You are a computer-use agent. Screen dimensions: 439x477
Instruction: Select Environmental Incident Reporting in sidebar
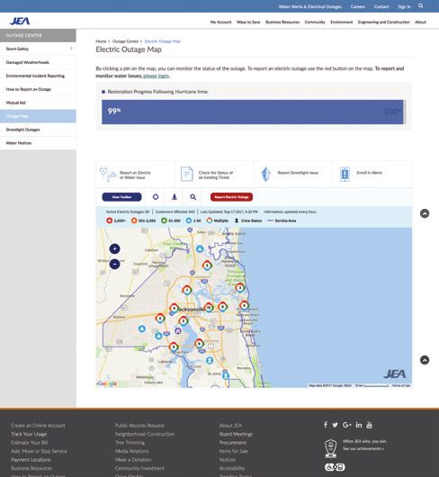[38, 76]
